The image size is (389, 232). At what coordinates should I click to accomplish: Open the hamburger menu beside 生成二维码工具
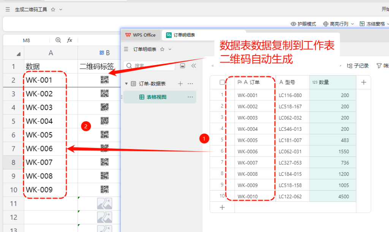click(x=8, y=10)
